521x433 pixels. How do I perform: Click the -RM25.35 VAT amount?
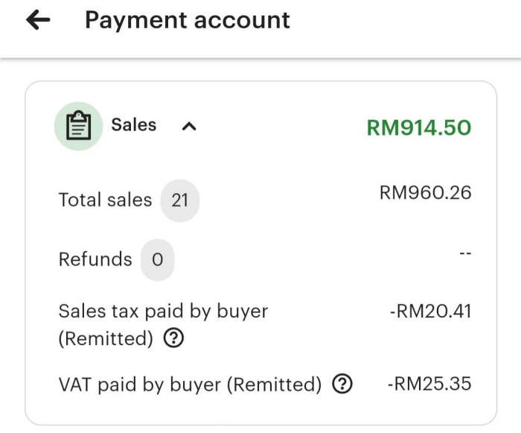(x=429, y=385)
